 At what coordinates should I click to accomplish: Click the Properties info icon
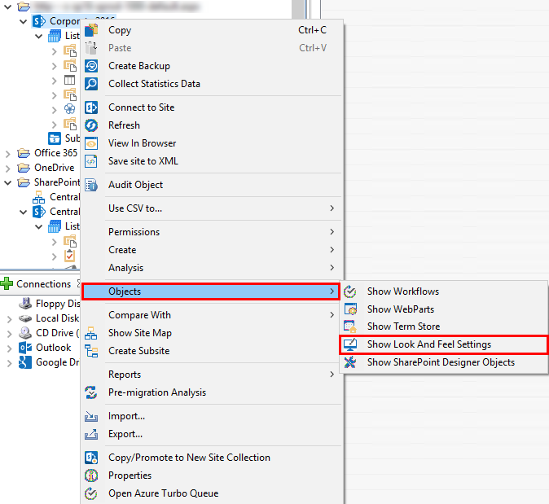coord(91,476)
